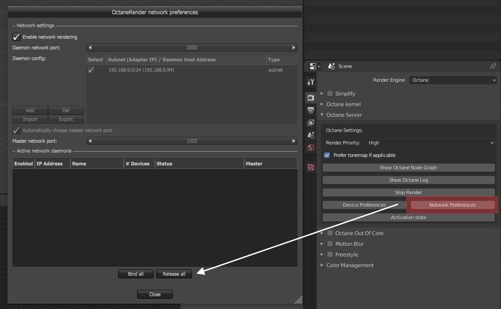Click the left arrow of Master network port
Image resolution: width=501 pixels, height=309 pixels.
(x=90, y=141)
